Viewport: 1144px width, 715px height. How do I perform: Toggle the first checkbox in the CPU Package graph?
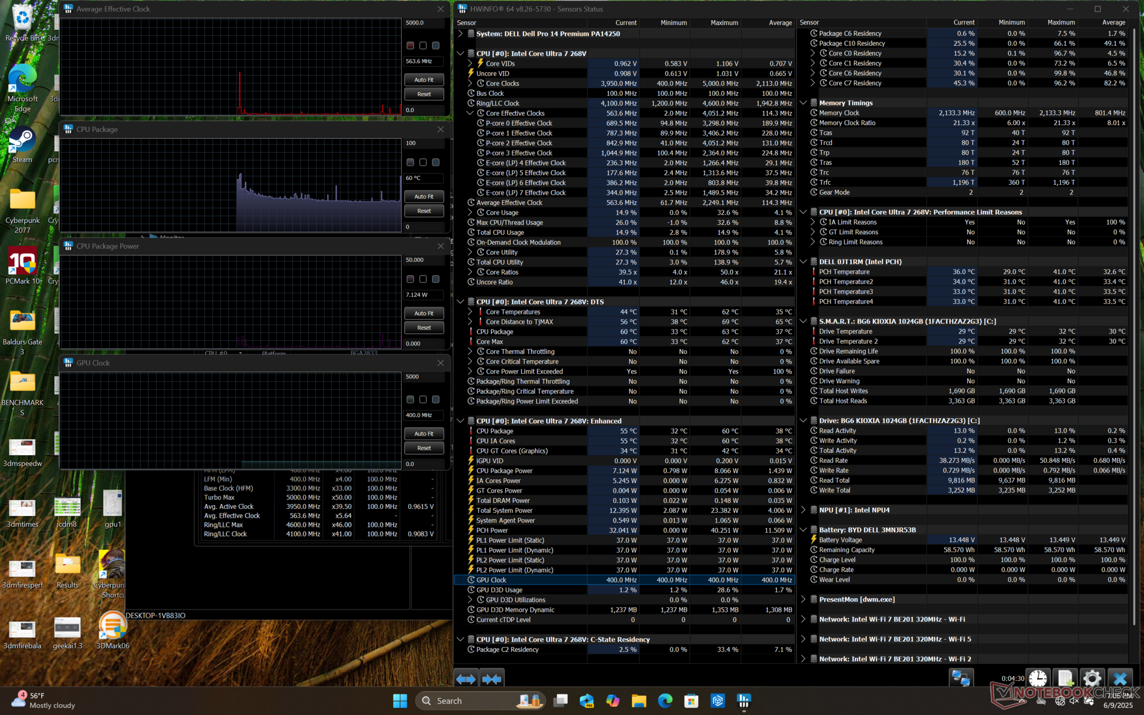point(410,162)
